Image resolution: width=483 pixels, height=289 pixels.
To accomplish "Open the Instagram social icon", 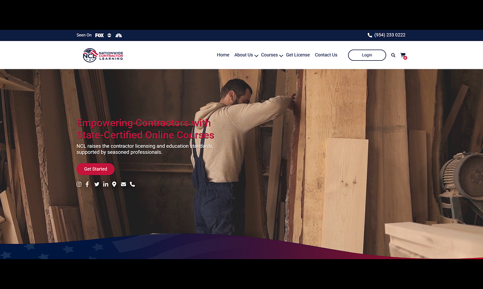I will click(x=78, y=184).
